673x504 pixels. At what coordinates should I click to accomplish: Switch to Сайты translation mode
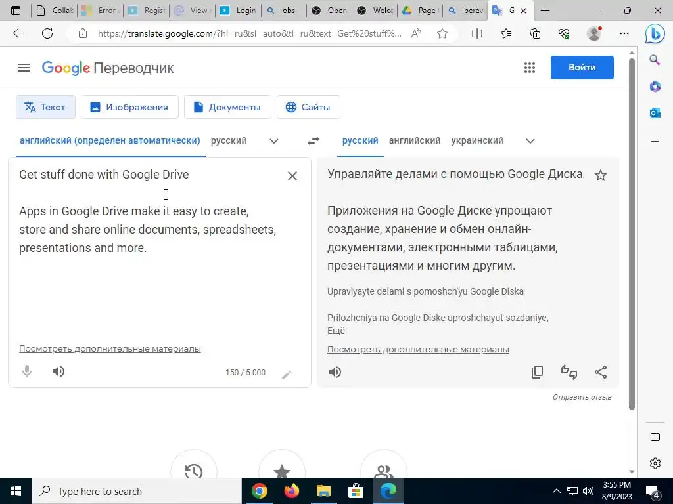click(x=309, y=107)
